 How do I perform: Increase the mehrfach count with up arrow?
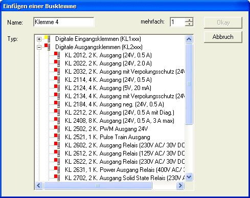(189, 20)
